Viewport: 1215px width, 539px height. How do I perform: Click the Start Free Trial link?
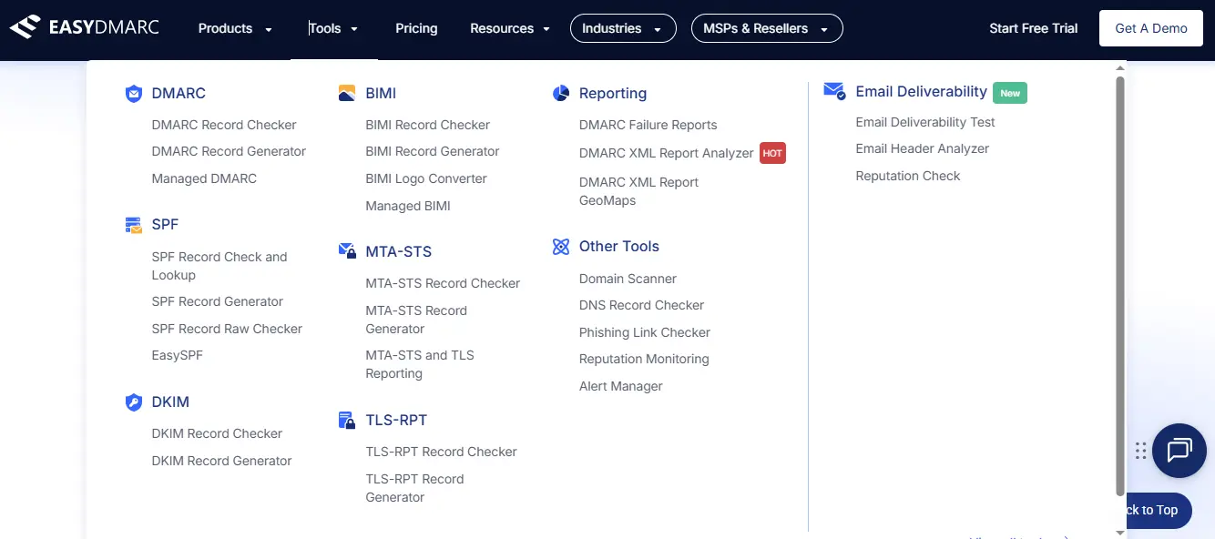point(1033,28)
